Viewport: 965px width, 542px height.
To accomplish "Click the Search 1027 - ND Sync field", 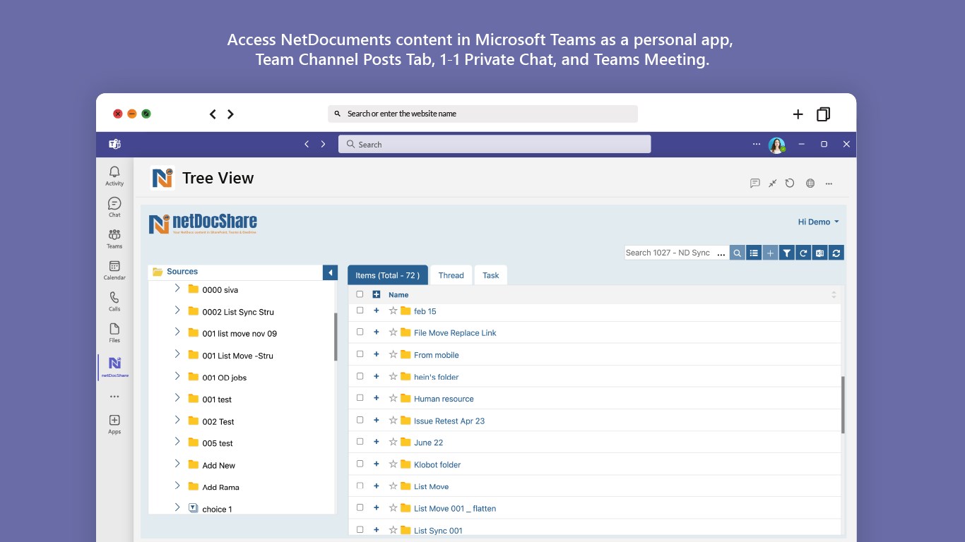I will point(668,253).
